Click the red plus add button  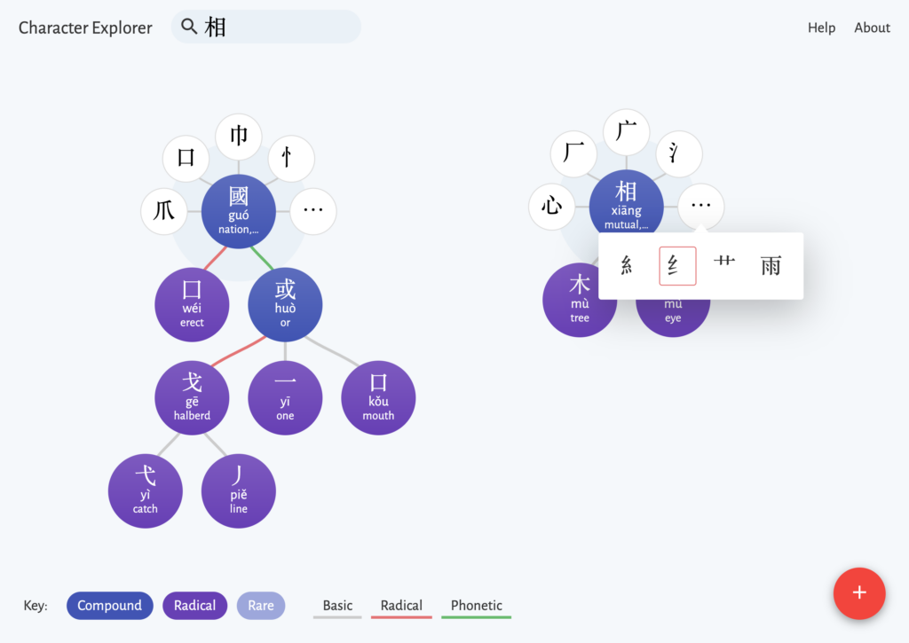coord(859,593)
